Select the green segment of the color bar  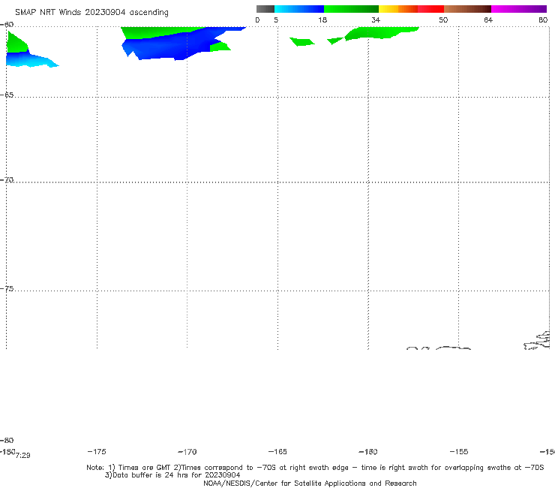click(351, 9)
